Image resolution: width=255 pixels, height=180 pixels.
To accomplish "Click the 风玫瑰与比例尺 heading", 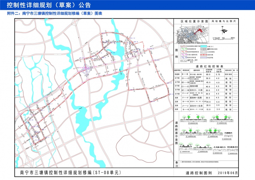I will (223, 21).
